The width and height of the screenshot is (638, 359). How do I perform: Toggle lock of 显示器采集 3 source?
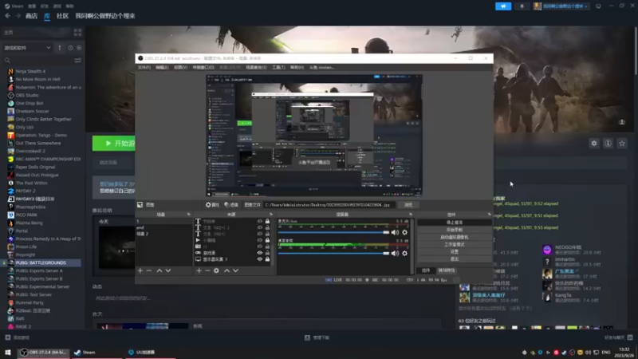click(x=267, y=259)
